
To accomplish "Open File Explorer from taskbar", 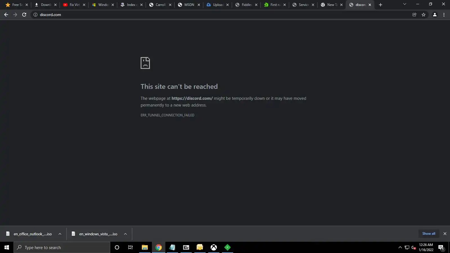I will (145, 247).
